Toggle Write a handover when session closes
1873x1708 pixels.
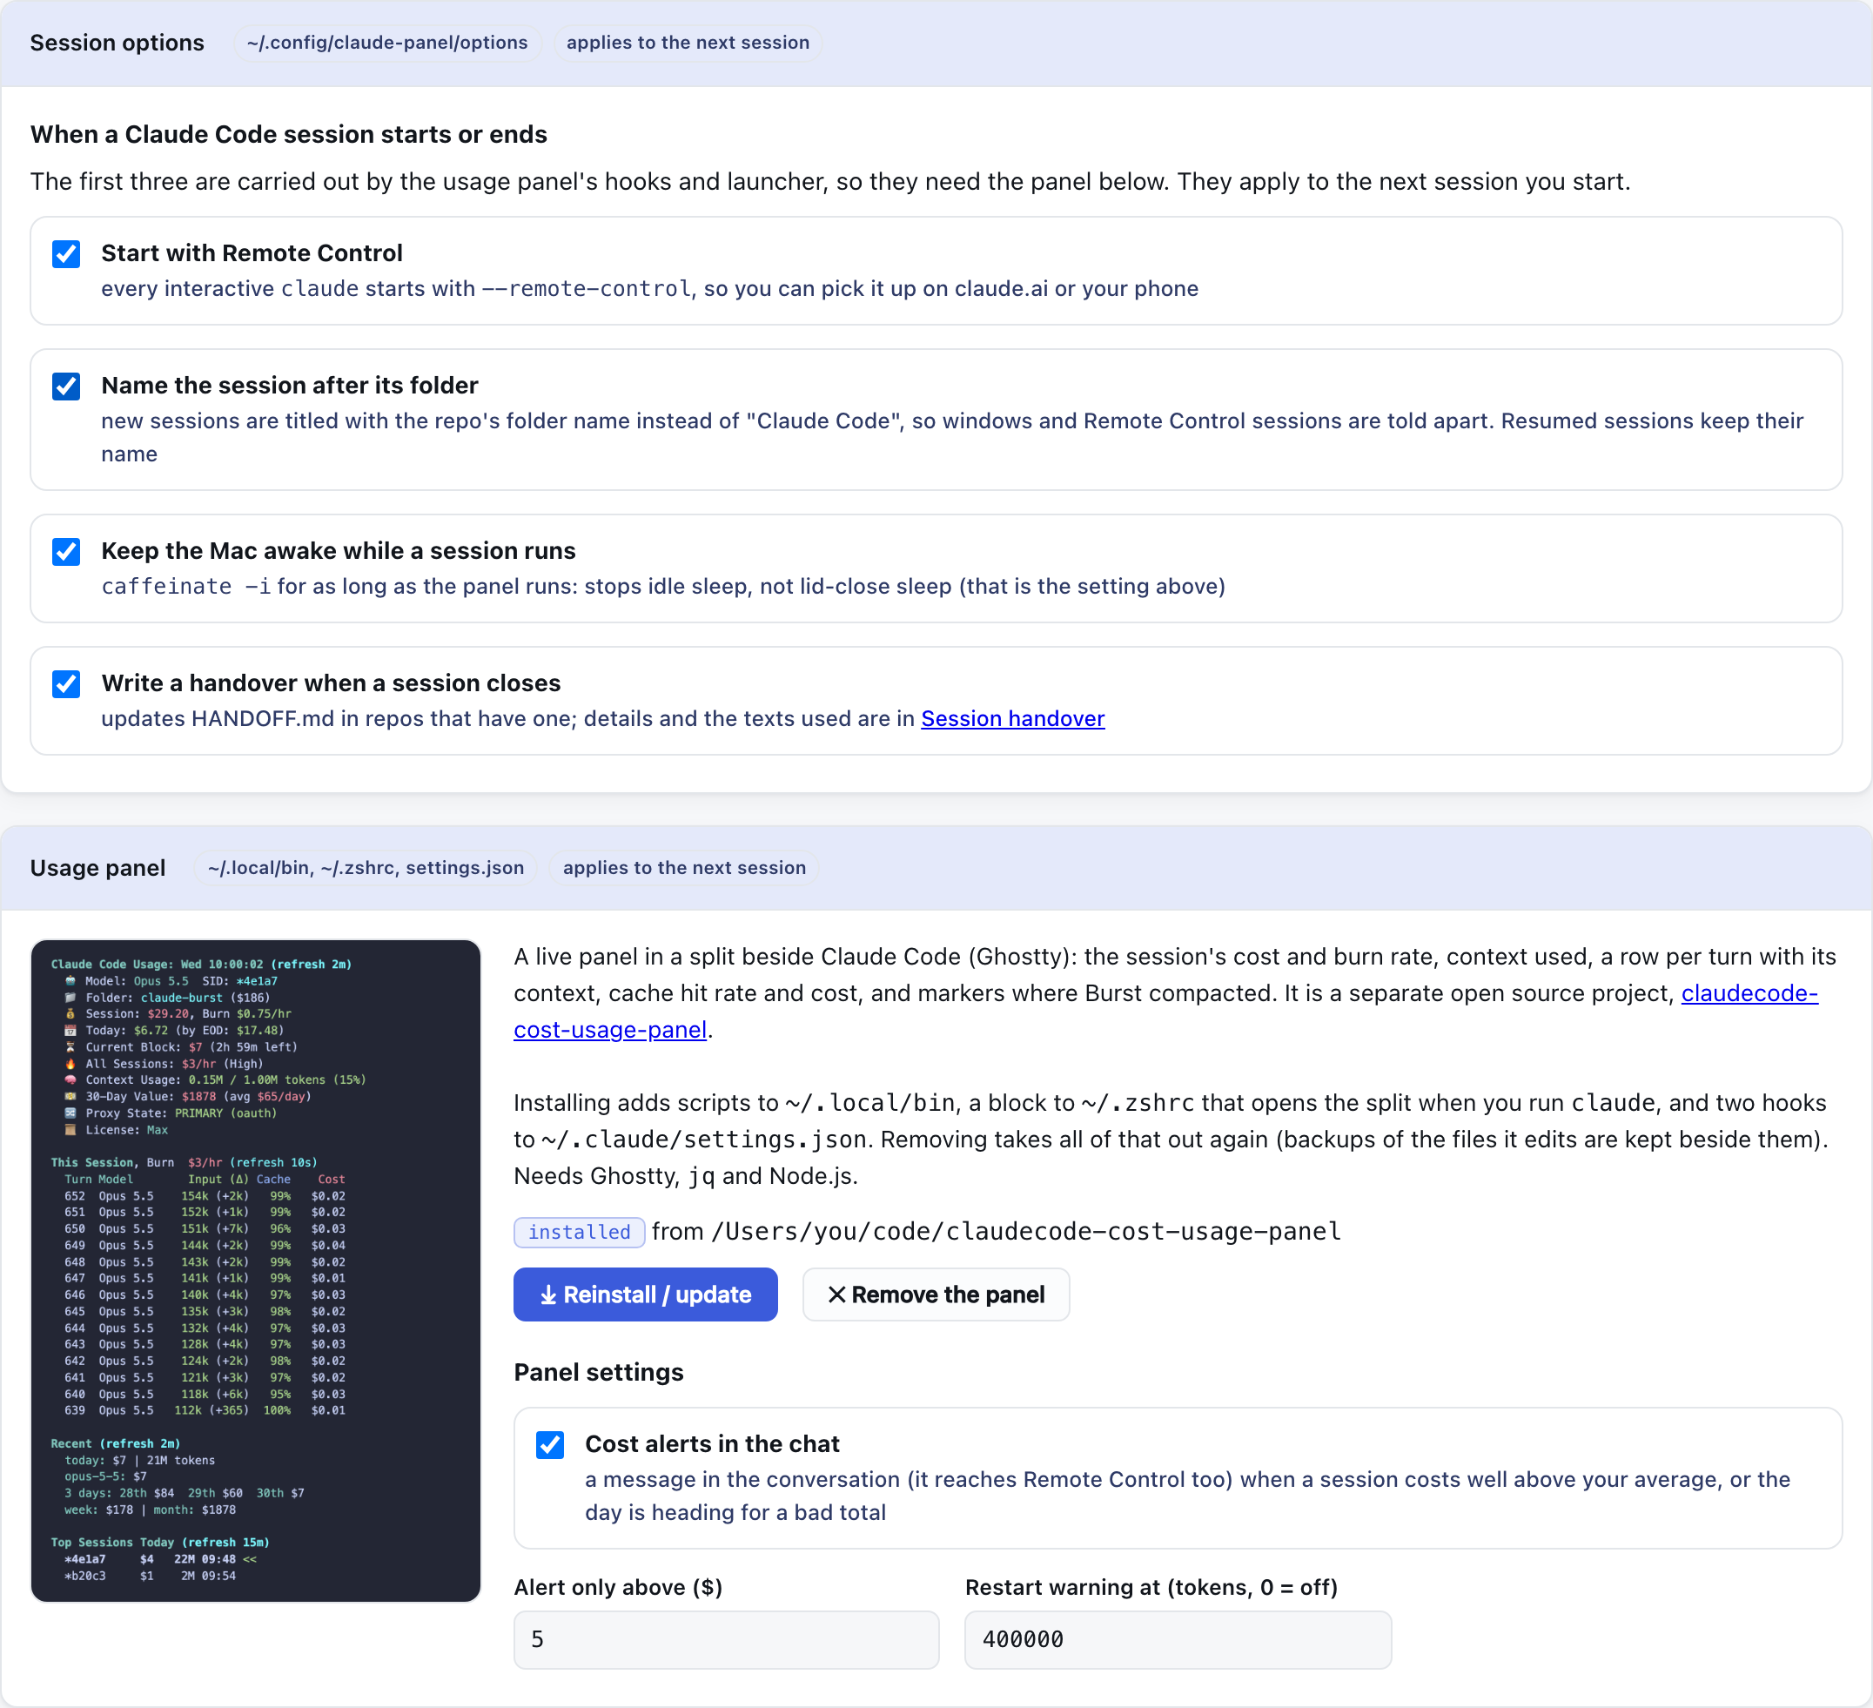(x=66, y=684)
